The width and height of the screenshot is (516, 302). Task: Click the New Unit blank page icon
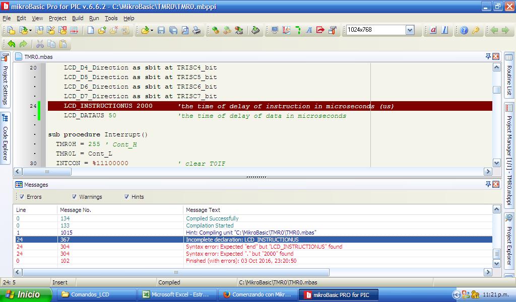pyautogui.click(x=91, y=30)
